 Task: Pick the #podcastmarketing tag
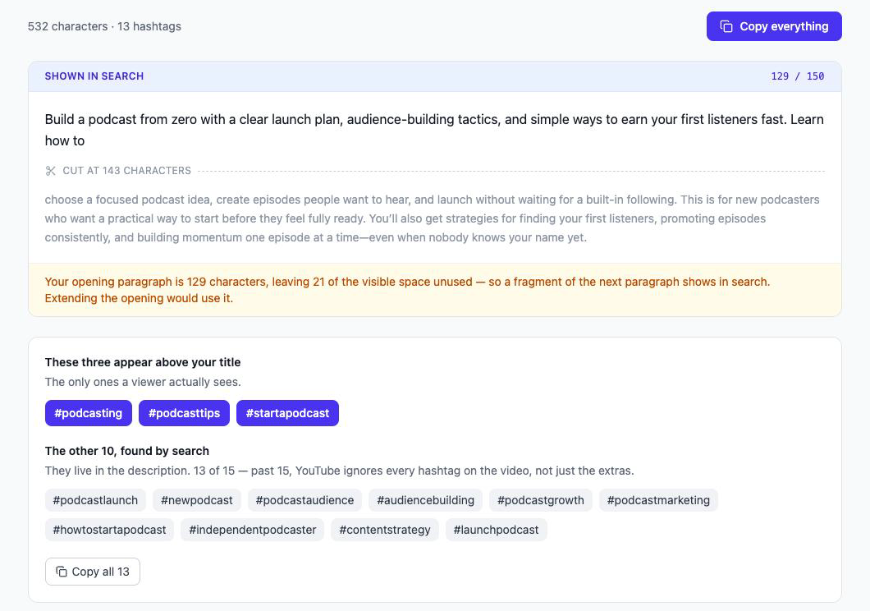658,500
